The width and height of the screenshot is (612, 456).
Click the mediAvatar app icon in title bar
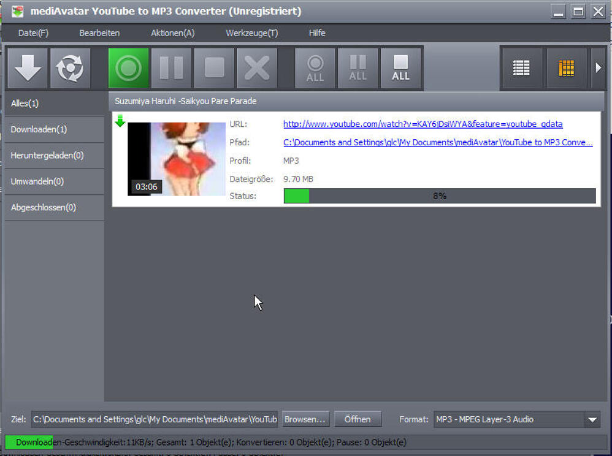coord(17,12)
